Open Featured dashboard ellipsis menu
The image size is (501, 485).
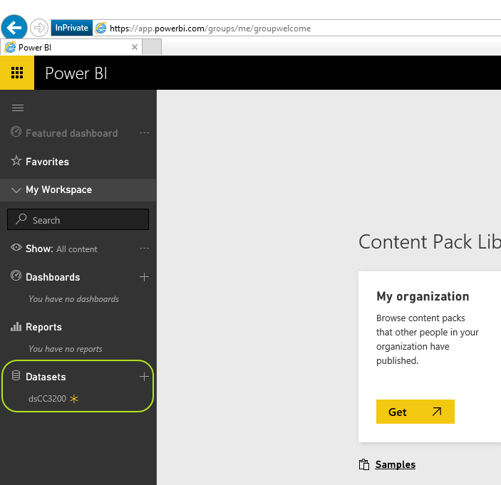[x=145, y=133]
